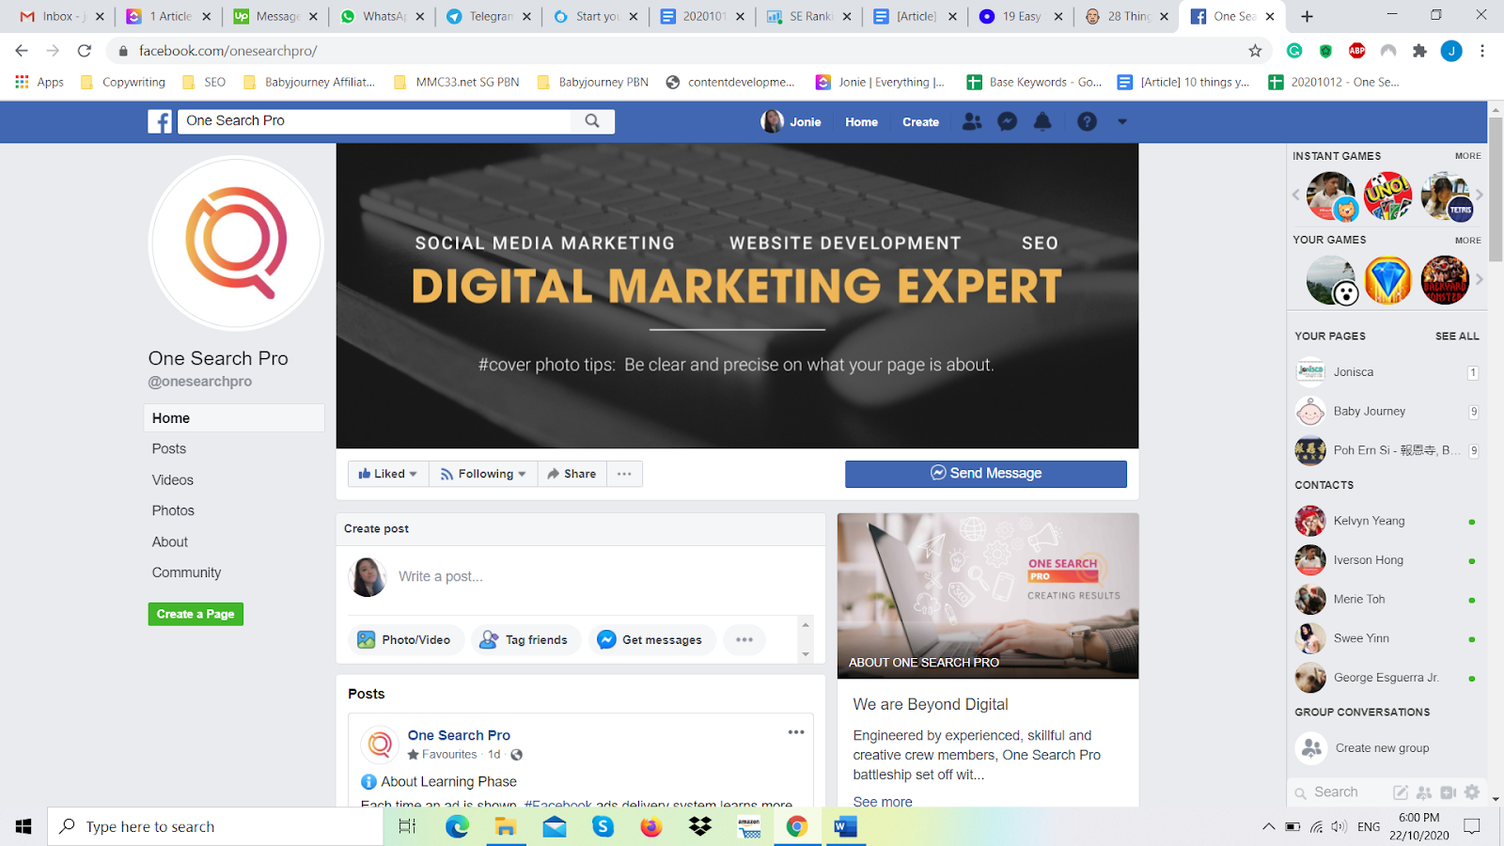Go to Facebook Home in top bar
The image size is (1504, 846).
(861, 122)
